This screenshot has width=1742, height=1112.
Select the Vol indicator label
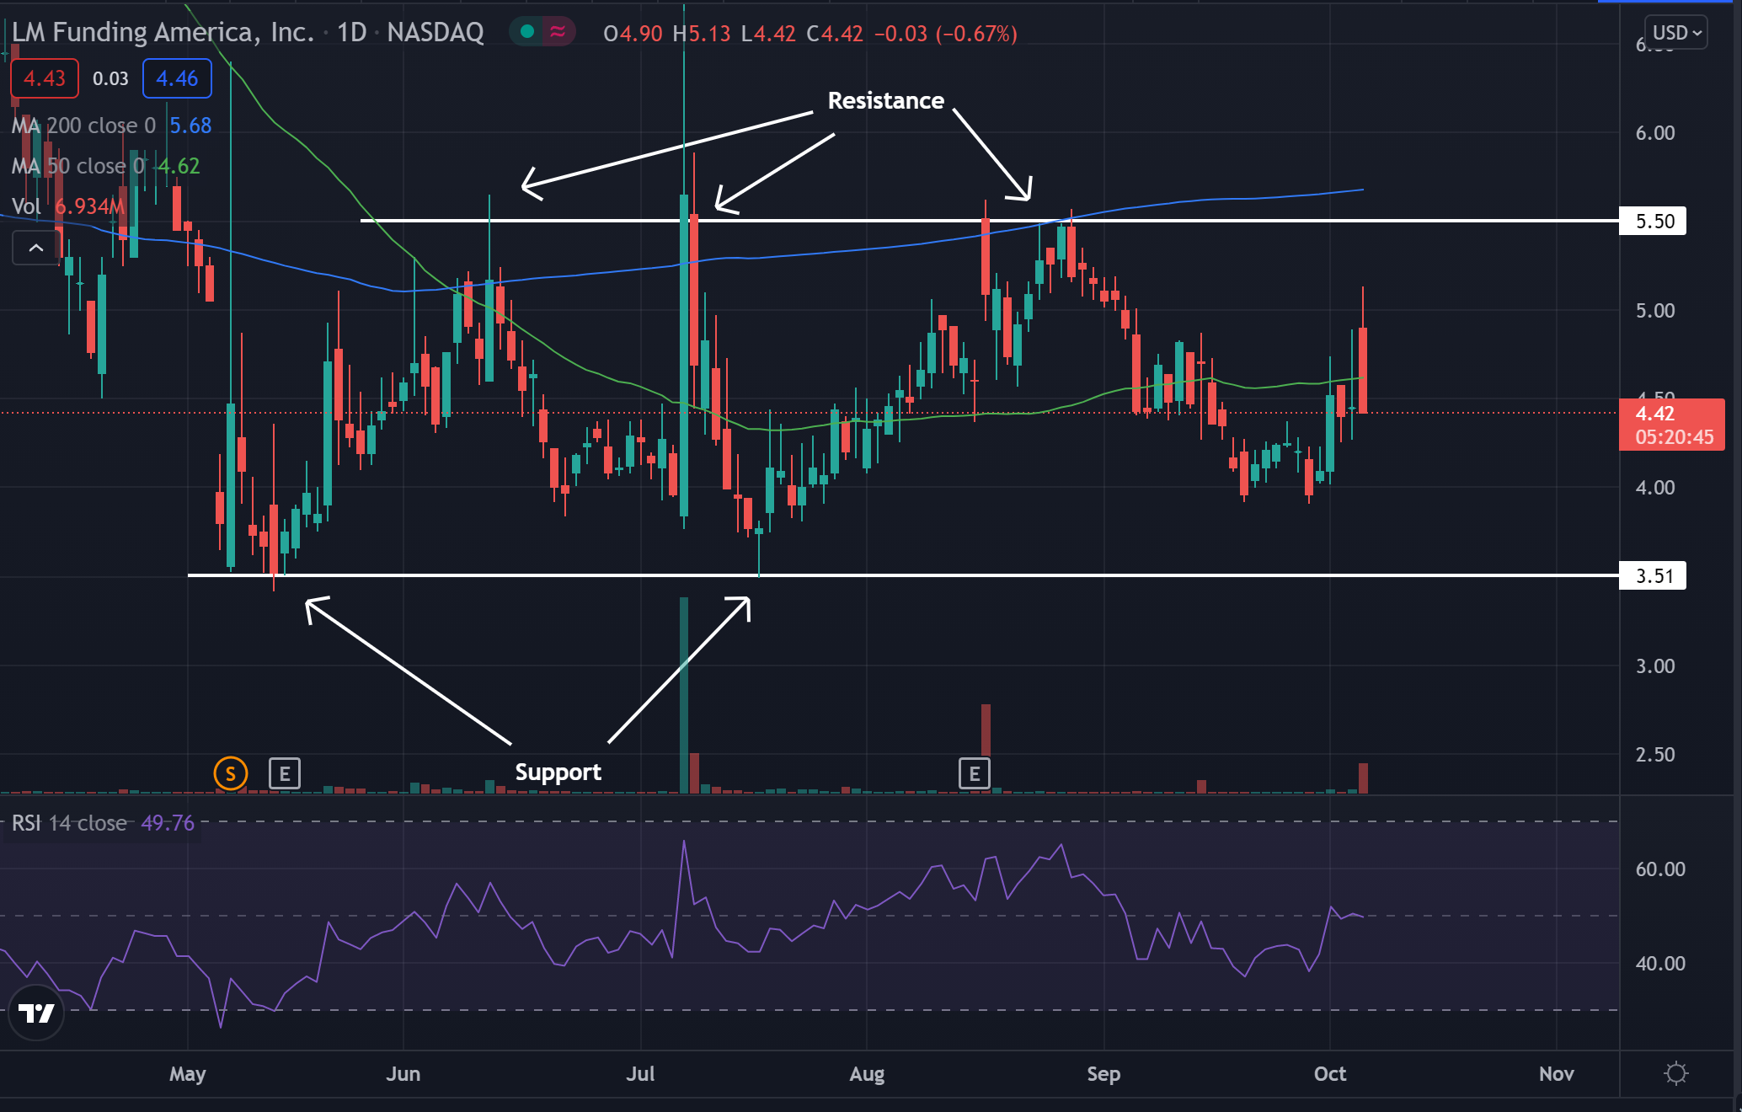(x=26, y=206)
